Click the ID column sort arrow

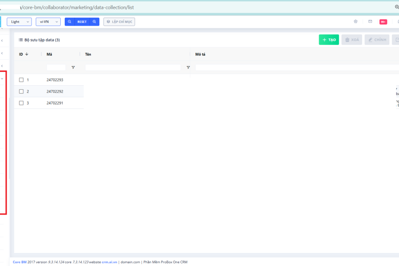tap(27, 54)
